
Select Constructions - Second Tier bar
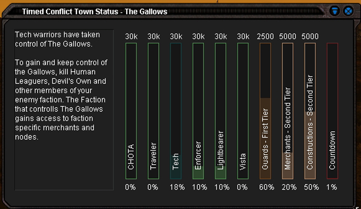tap(310, 111)
